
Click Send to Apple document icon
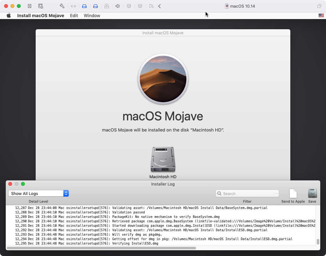[293, 193]
